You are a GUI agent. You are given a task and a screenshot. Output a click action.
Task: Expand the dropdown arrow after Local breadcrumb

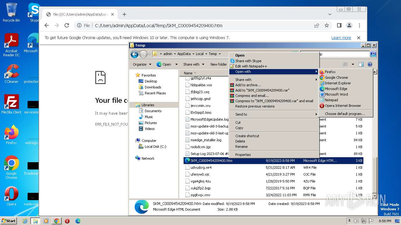pyautogui.click(x=206, y=54)
